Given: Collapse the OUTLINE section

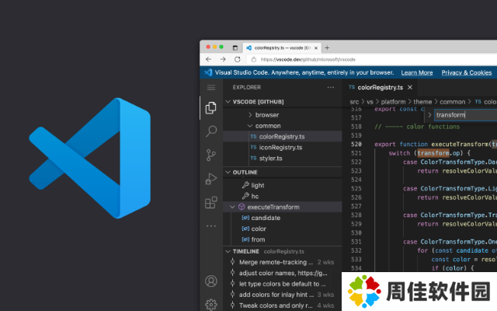Looking at the screenshot, I should tap(228, 172).
